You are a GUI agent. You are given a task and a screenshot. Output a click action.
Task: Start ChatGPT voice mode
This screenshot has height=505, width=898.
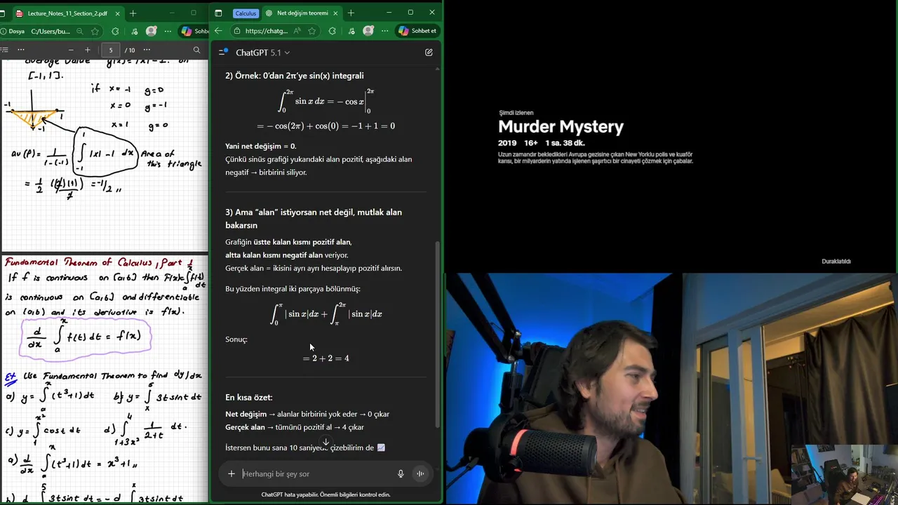420,474
